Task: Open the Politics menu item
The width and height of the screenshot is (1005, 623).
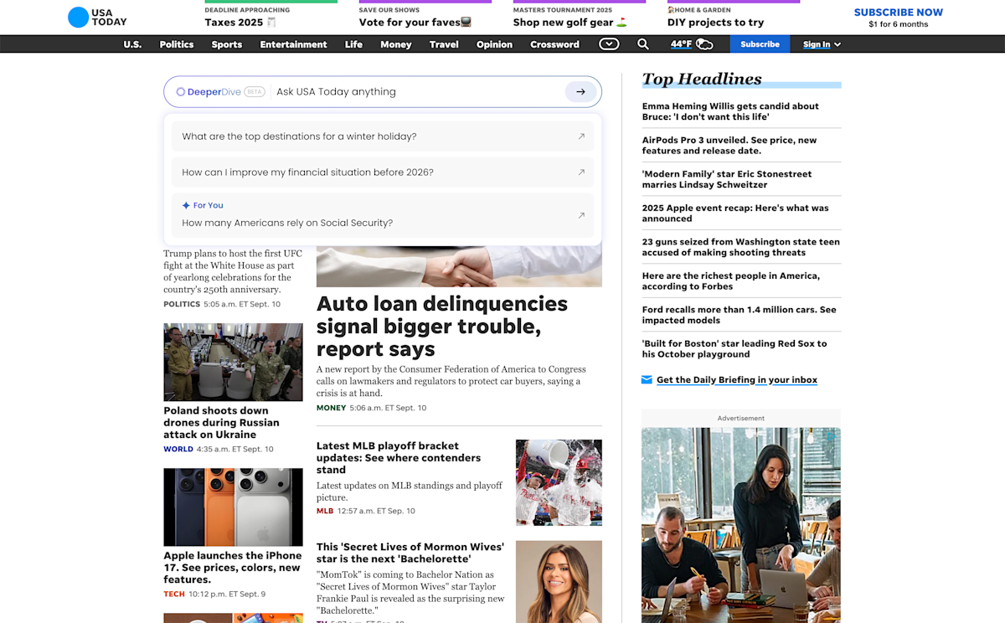Action: coord(177,44)
